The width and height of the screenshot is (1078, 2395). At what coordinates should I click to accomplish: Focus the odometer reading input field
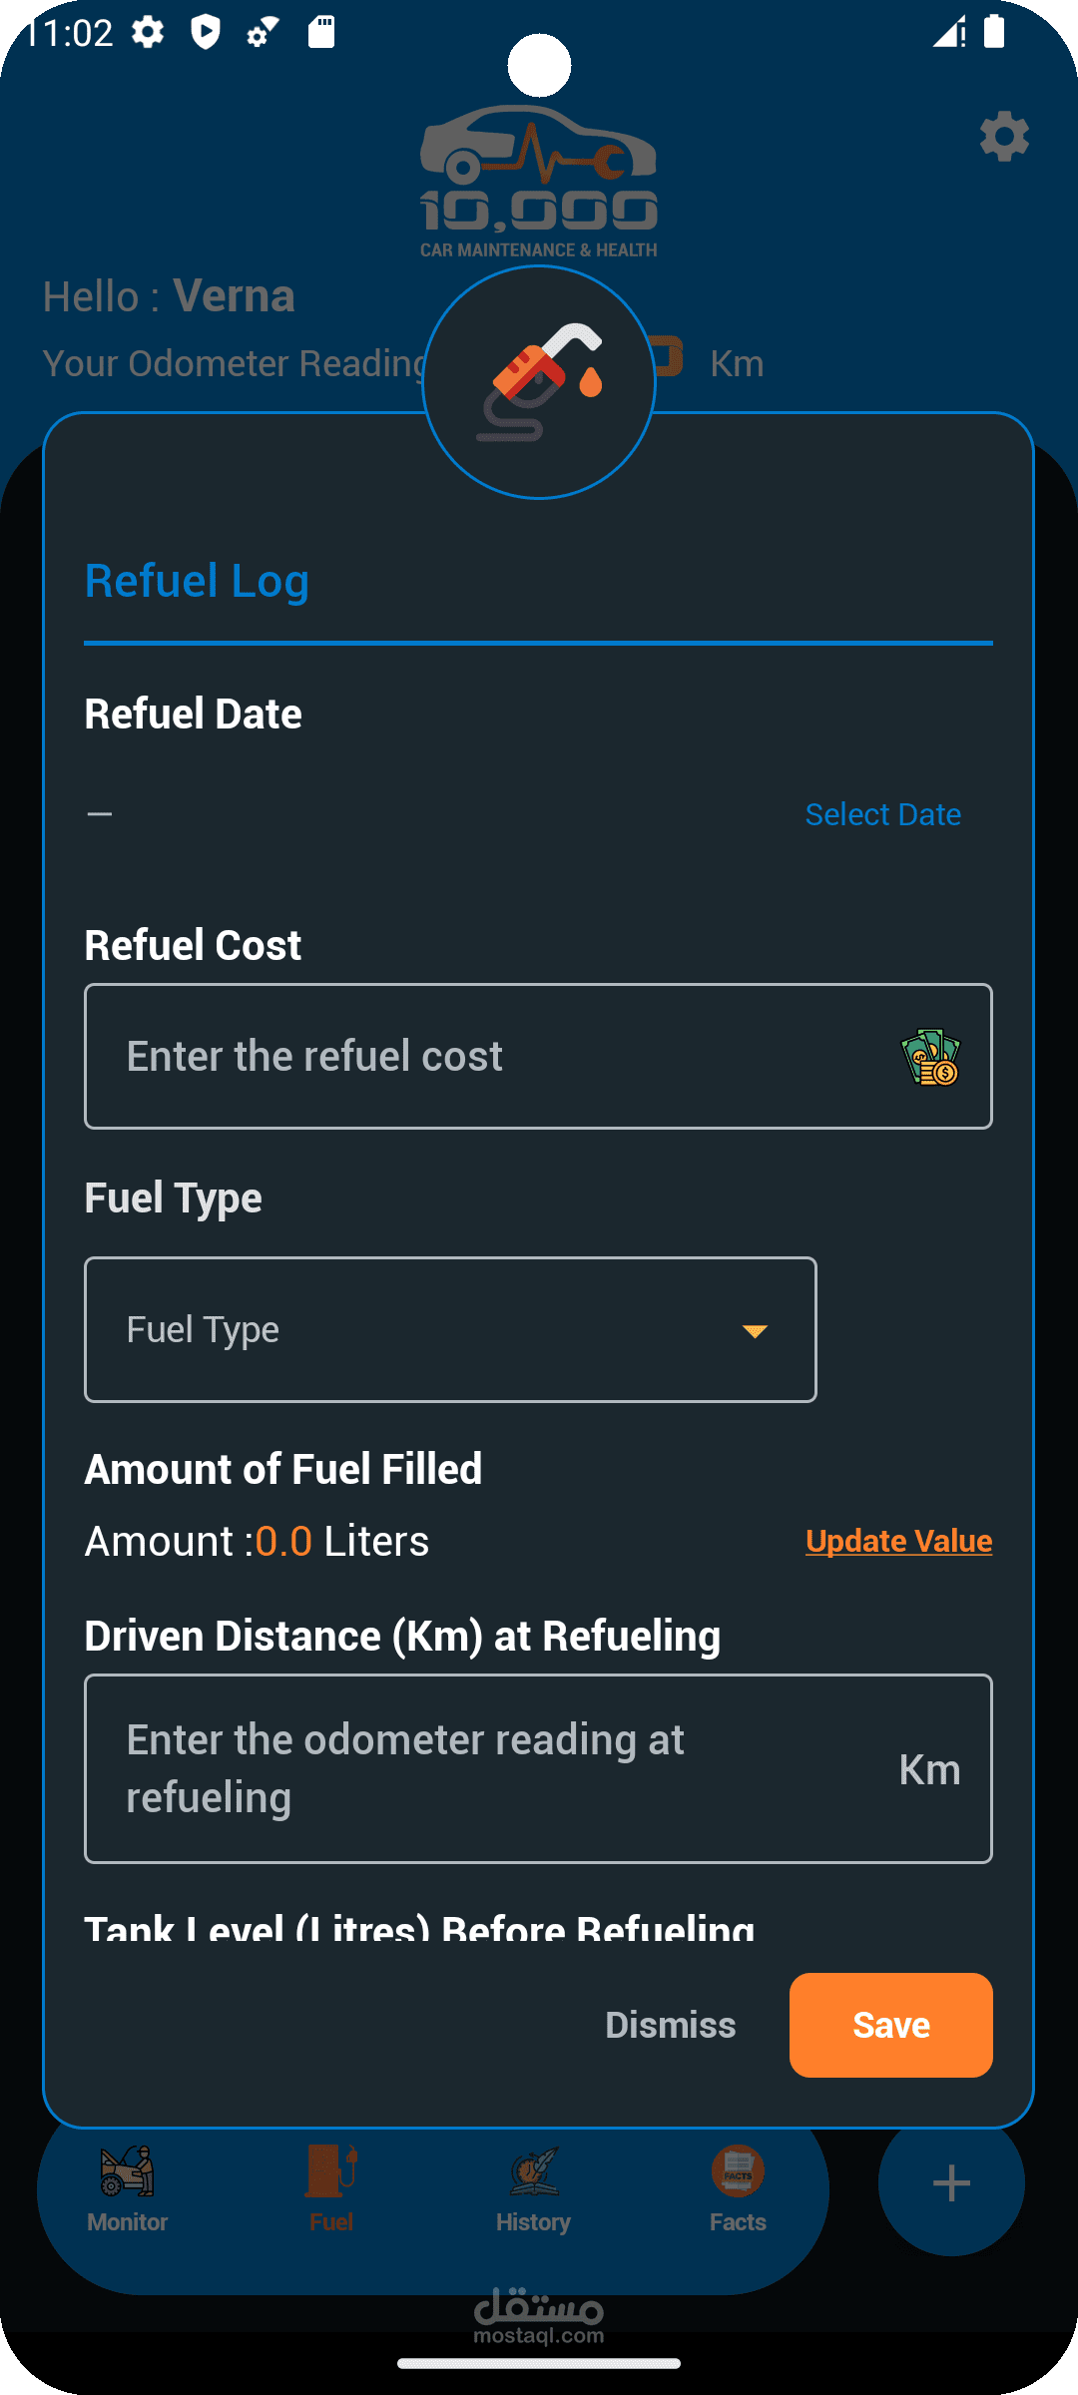coord(489,1768)
